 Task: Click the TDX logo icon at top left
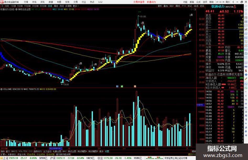pos(2,2)
